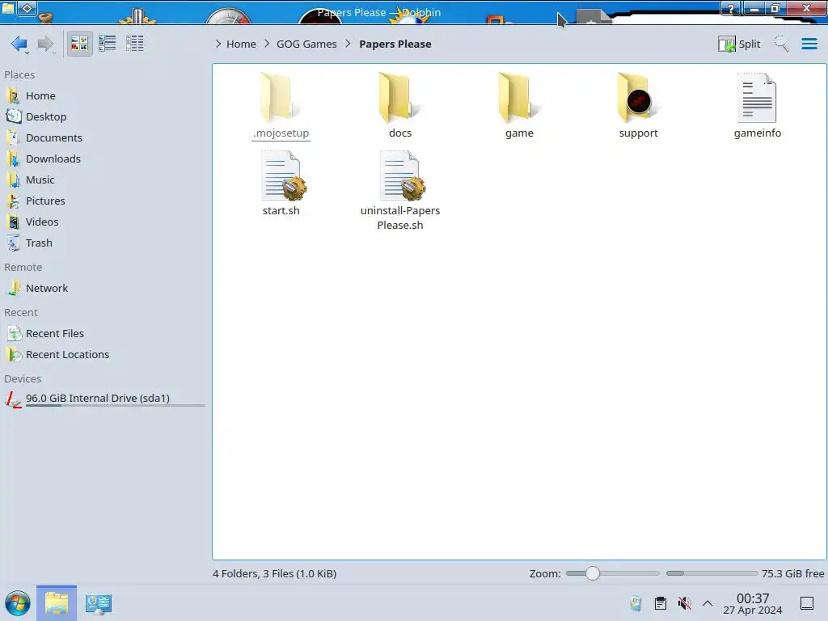The image size is (828, 621).
Task: Click Dolphin file manager taskbar button
Action: [x=57, y=603]
